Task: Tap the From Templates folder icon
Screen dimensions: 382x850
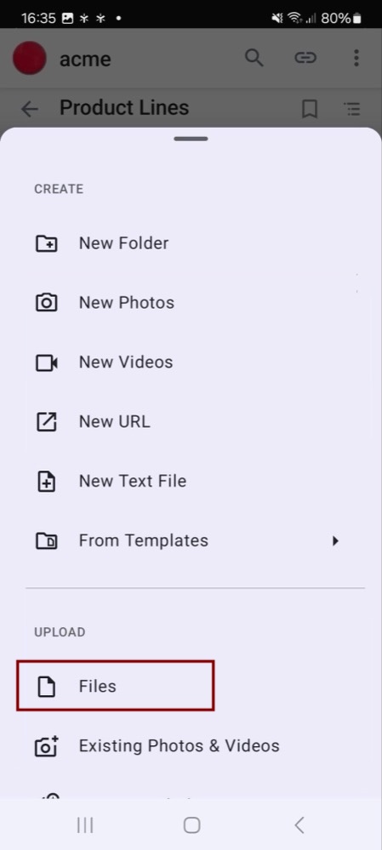Action: pyautogui.click(x=47, y=541)
